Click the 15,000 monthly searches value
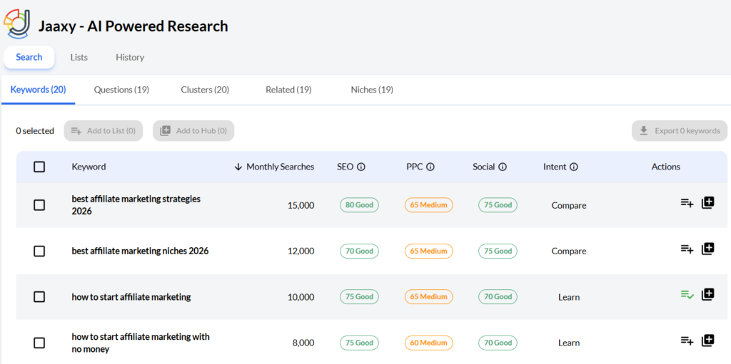 coord(301,205)
